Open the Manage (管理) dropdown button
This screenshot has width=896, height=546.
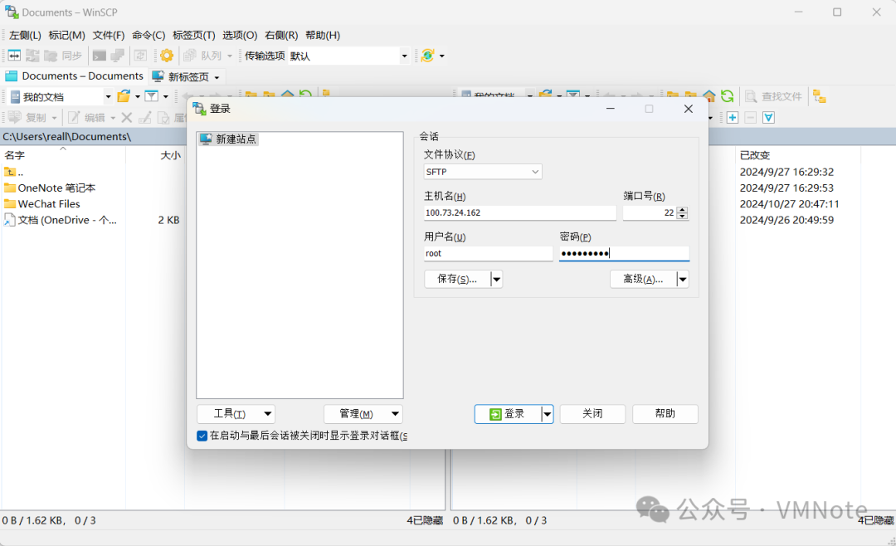point(363,414)
